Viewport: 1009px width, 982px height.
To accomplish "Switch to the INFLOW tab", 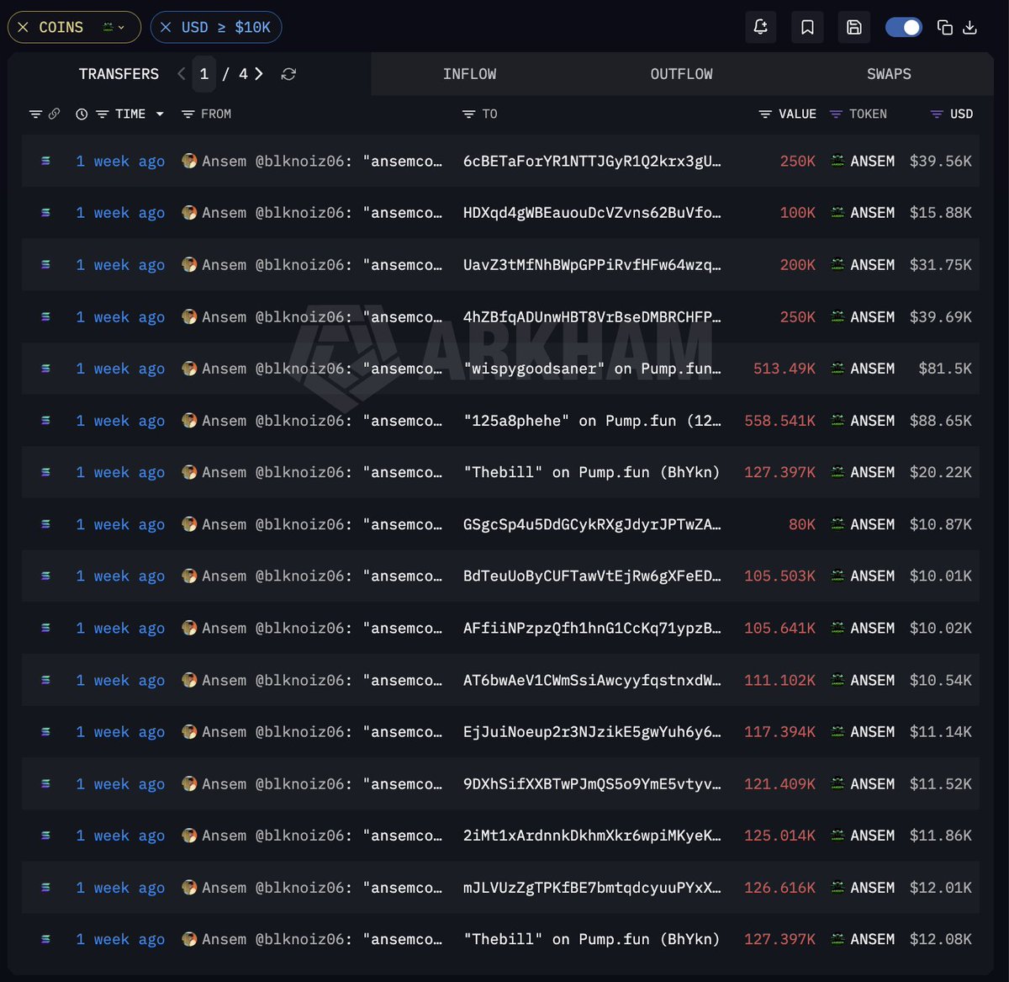I will pos(469,74).
